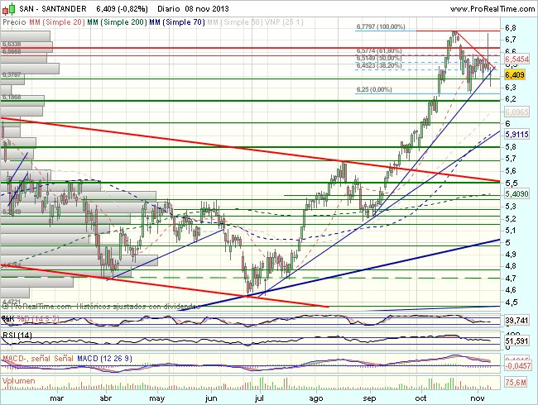Select the blue MM70 value tag 5,9115
538x405 pixels.
[516, 135]
